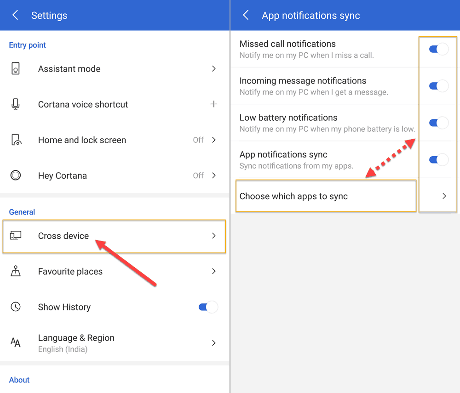Screen dimensions: 460x393
Task: Tap the Language & Region letters icon
Action: point(16,342)
